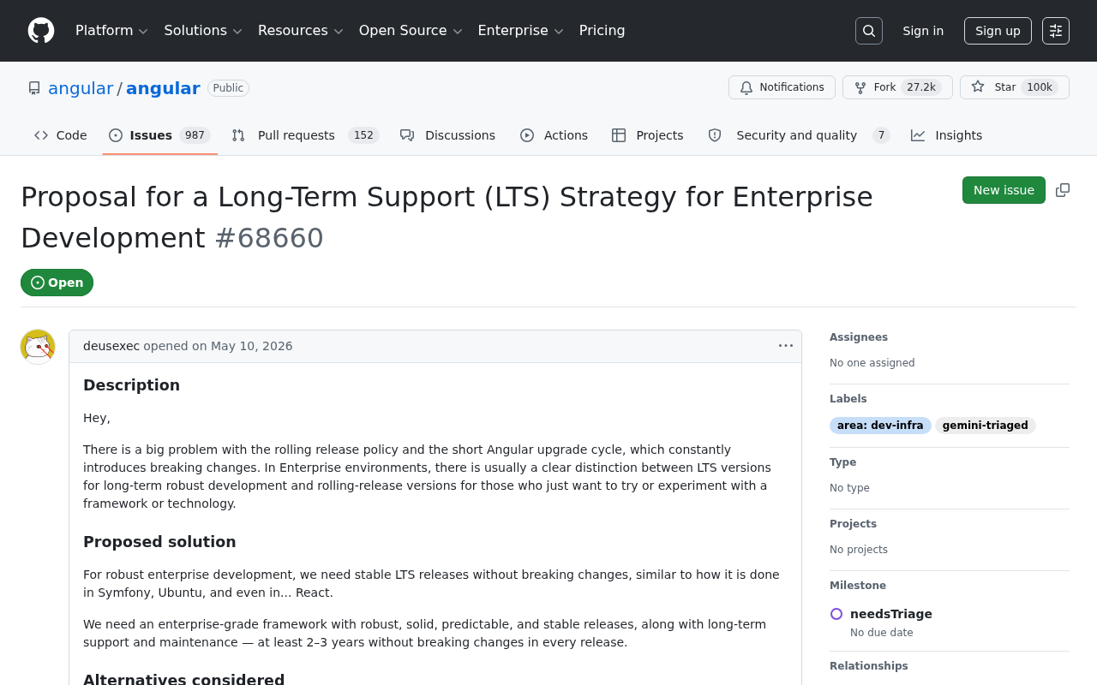Fork the angular repository
The image size is (1097, 685).
[897, 87]
